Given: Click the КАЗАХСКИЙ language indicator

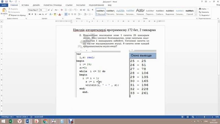Looking at the screenshot, I should 39,117.
